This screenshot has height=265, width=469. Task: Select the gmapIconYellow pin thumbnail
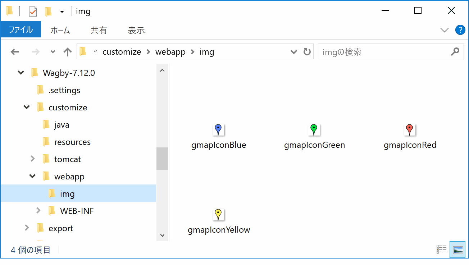(218, 215)
